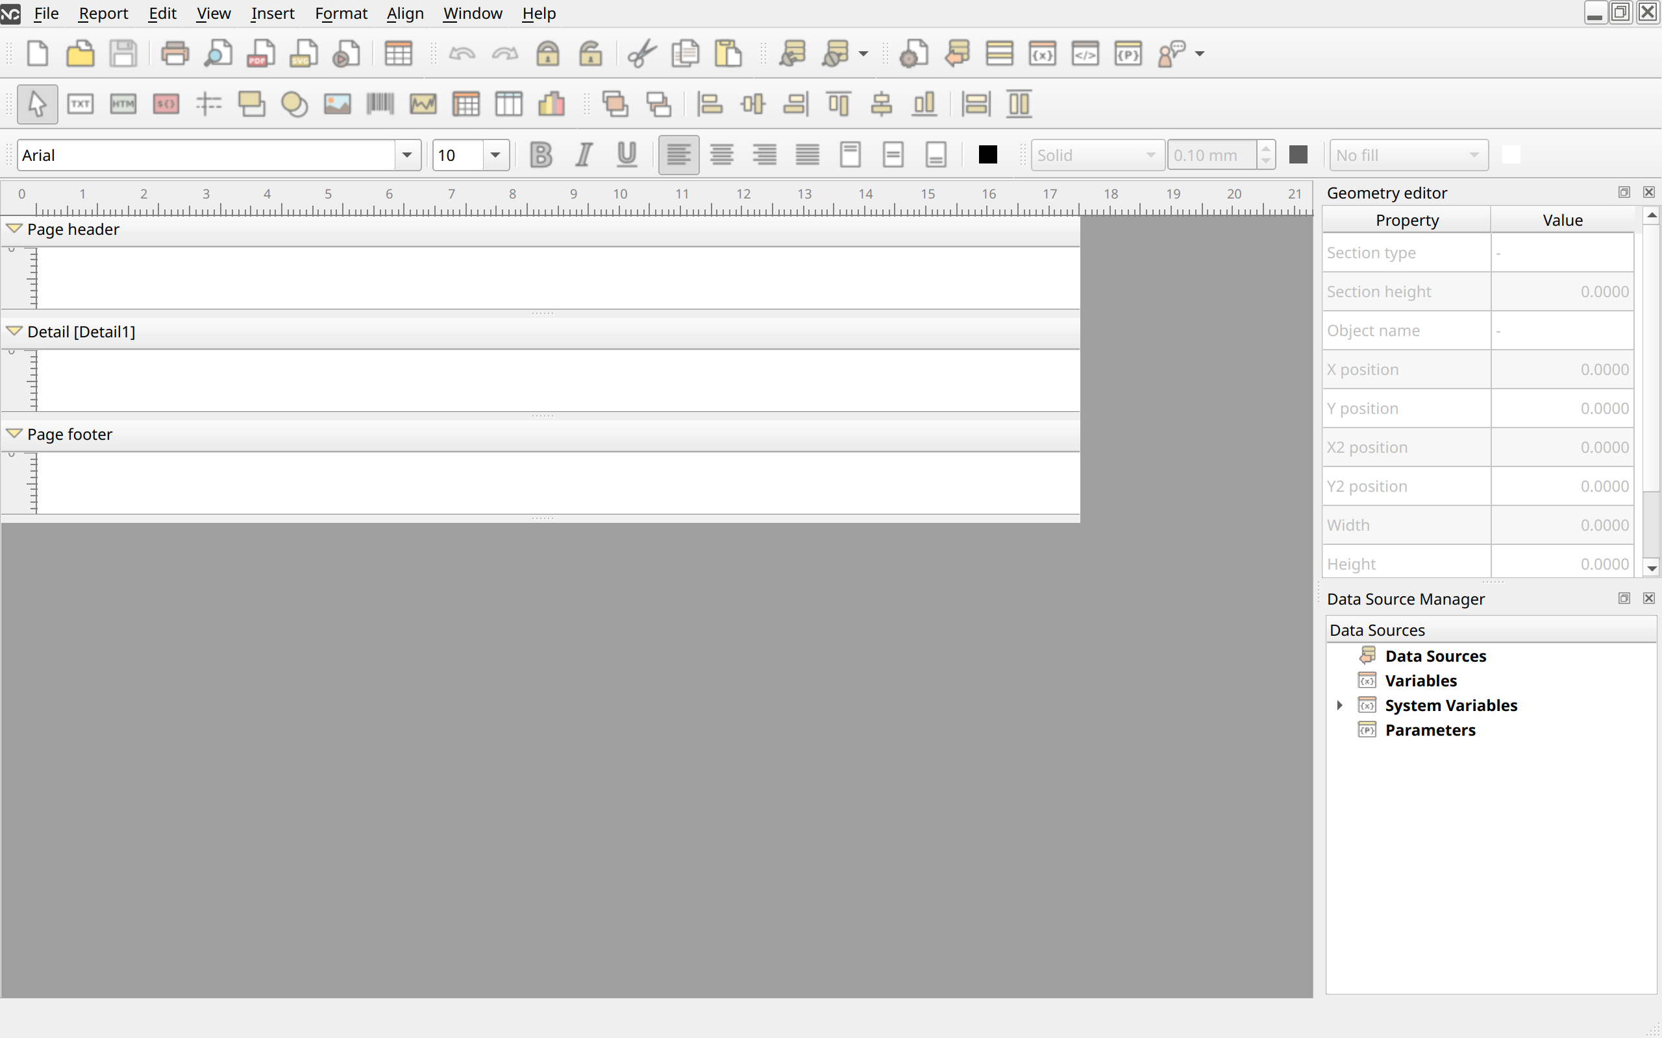1662x1038 pixels.
Task: Insert an image object
Action: (x=337, y=104)
